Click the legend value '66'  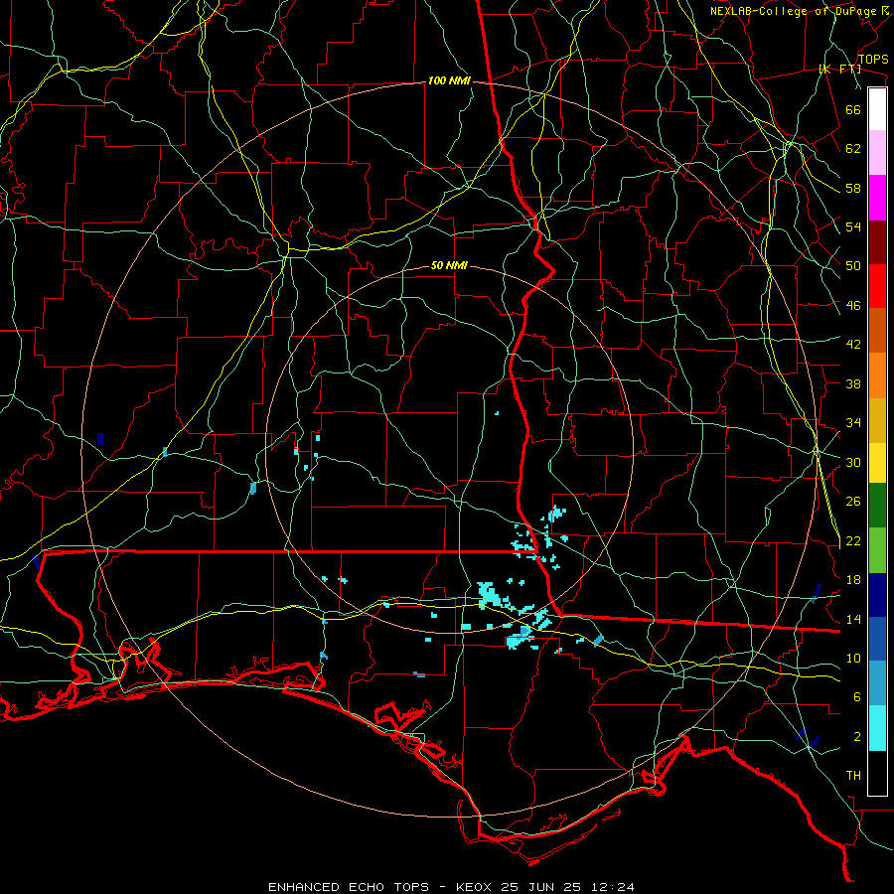pyautogui.click(x=853, y=109)
